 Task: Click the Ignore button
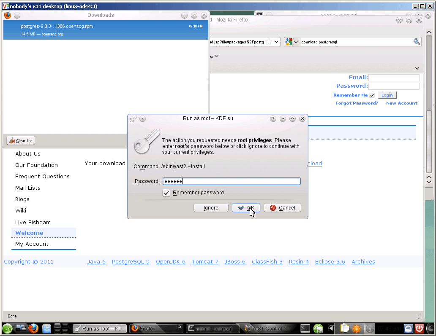click(211, 208)
